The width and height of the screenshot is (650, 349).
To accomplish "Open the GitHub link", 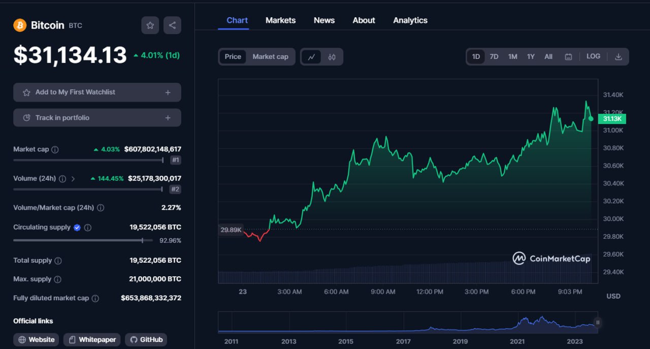I will [x=146, y=339].
